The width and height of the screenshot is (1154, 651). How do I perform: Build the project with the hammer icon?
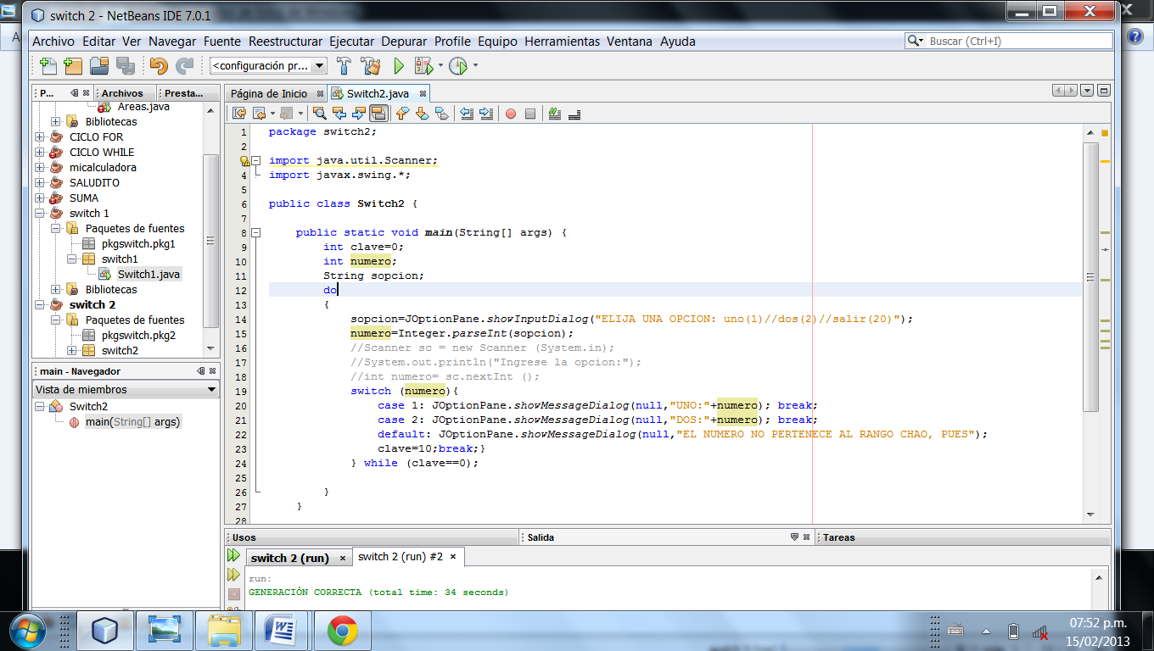pyautogui.click(x=344, y=66)
